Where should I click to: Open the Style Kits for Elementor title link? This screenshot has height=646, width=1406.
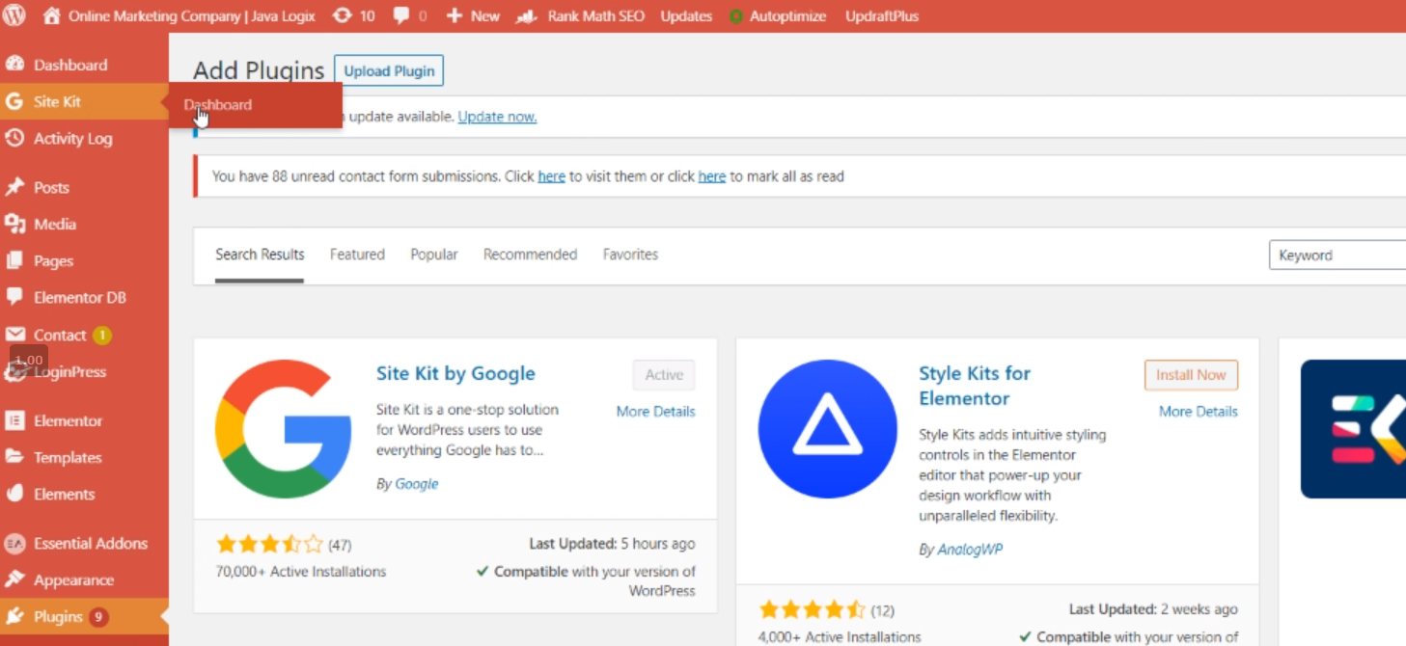coord(975,386)
